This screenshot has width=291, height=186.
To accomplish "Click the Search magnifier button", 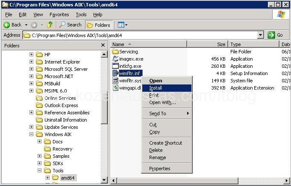I will (x=71, y=25).
